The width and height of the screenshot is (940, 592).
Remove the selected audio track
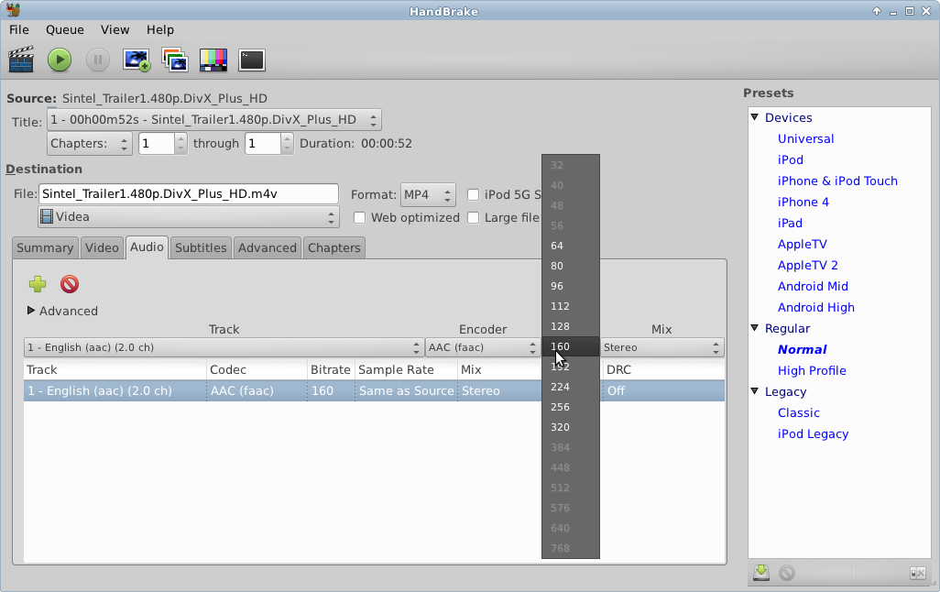(70, 284)
